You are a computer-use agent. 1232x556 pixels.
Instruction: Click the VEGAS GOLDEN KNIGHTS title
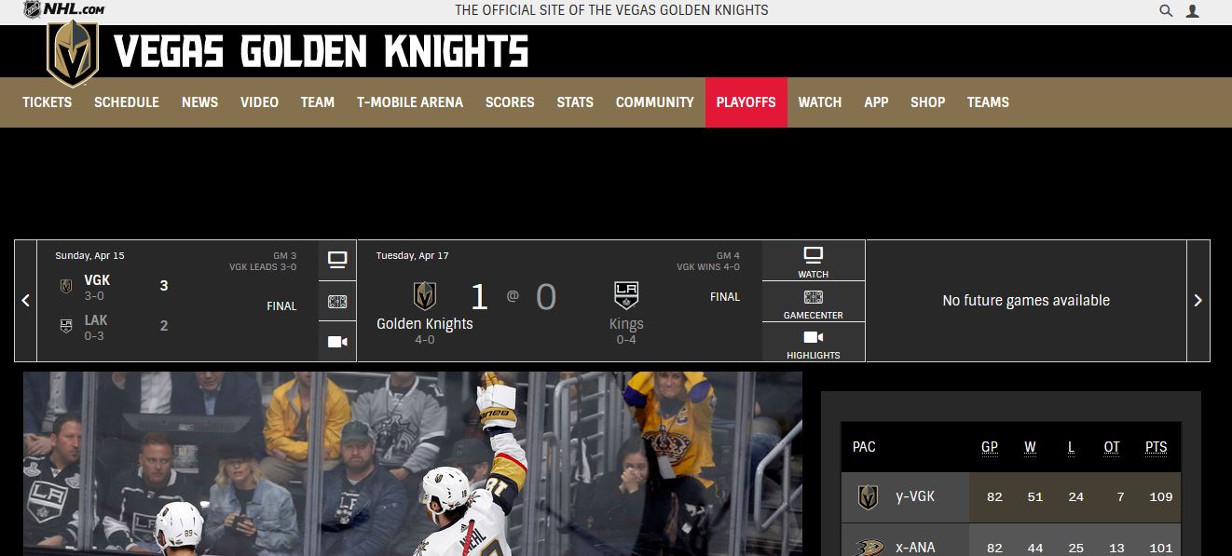(322, 51)
